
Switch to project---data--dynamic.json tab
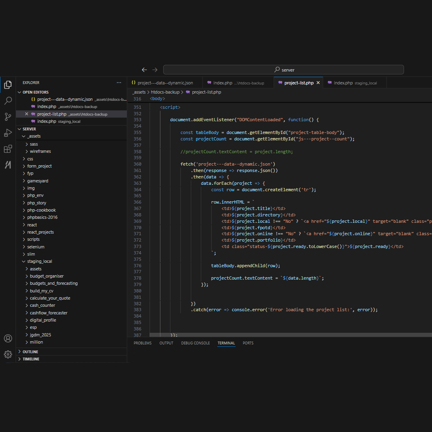coord(165,83)
